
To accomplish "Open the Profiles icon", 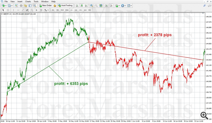I will [x=9, y=6].
